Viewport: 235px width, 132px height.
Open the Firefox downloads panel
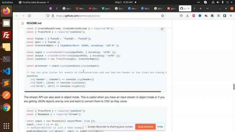point(187,16)
